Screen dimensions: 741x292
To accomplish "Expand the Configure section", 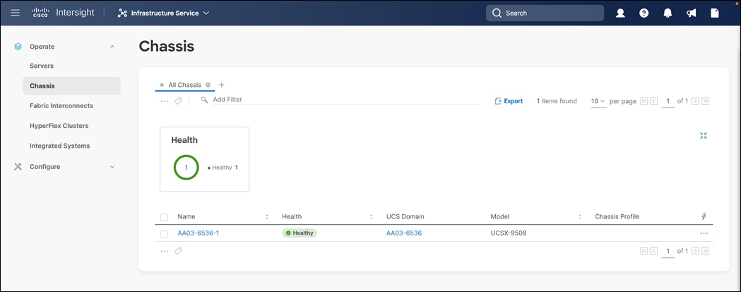I will (112, 167).
